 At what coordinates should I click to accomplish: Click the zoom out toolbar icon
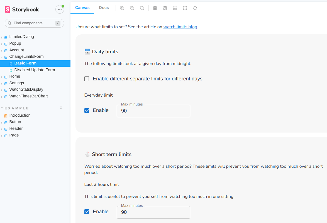tap(132, 8)
